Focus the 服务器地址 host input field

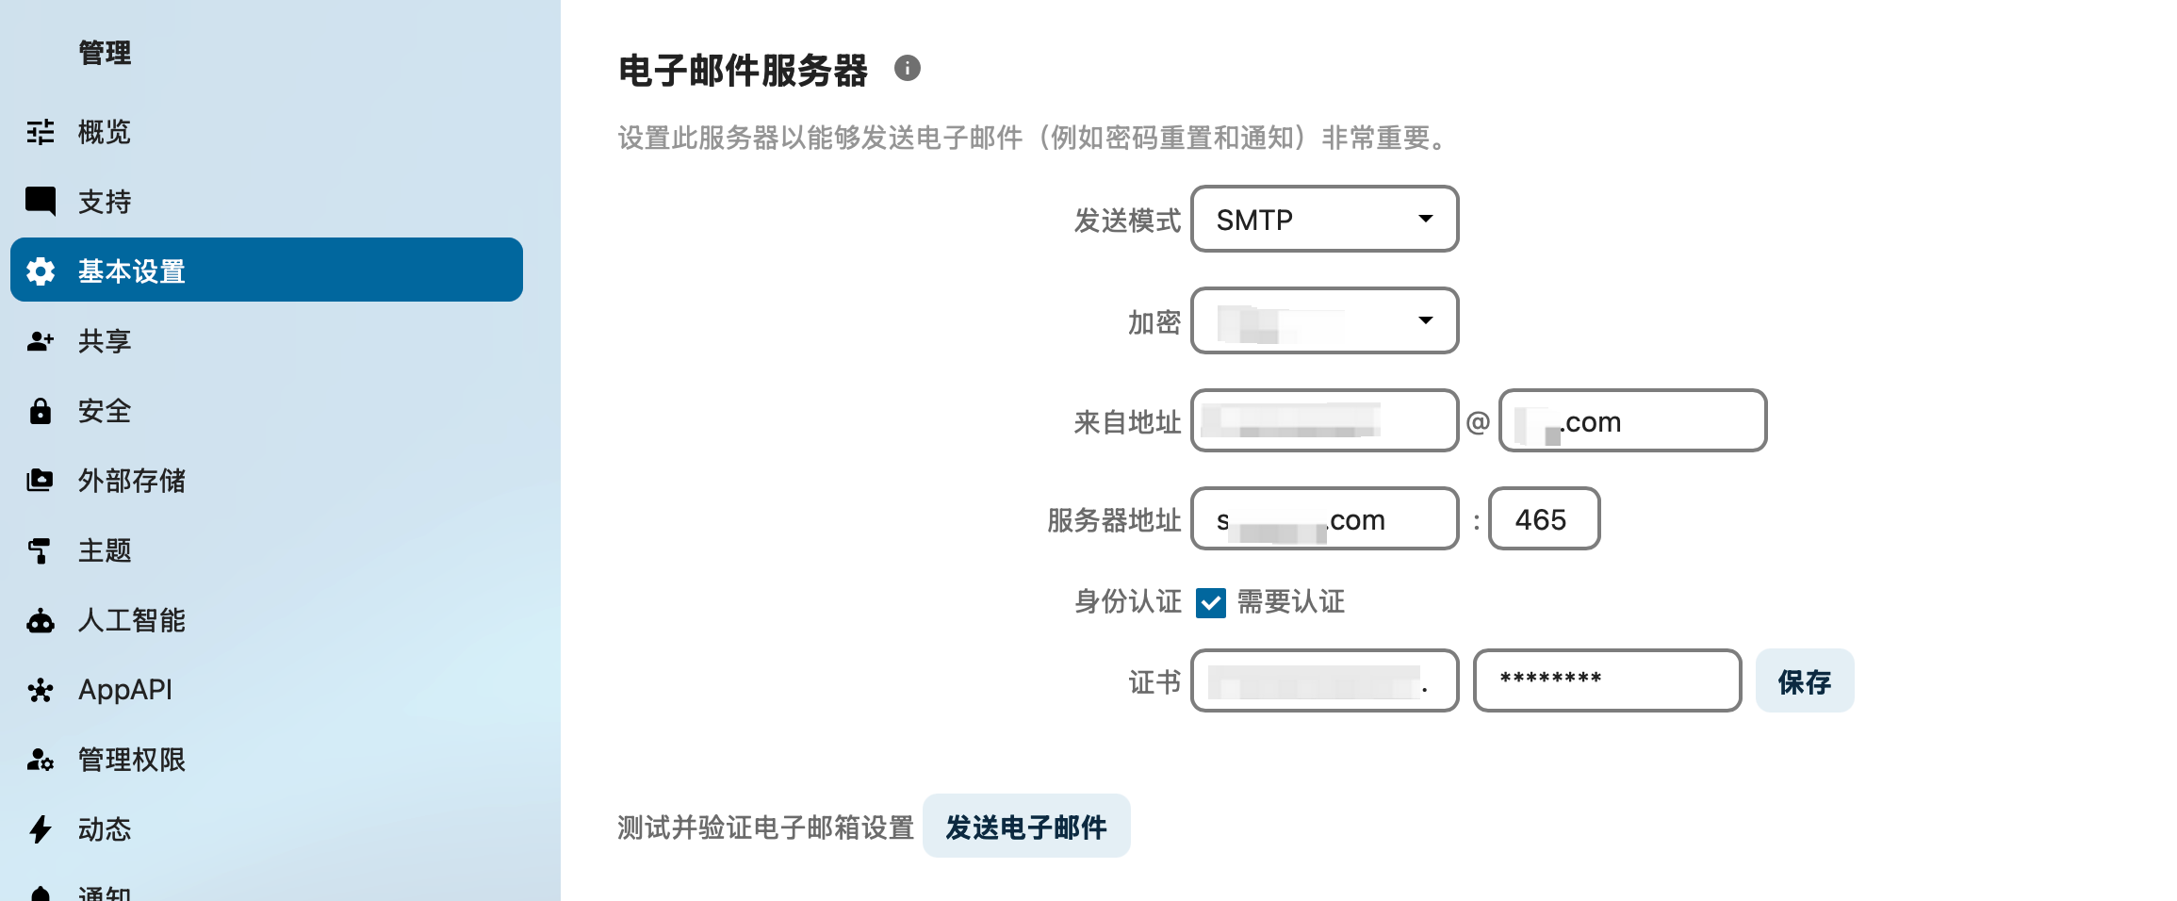coord(1324,519)
